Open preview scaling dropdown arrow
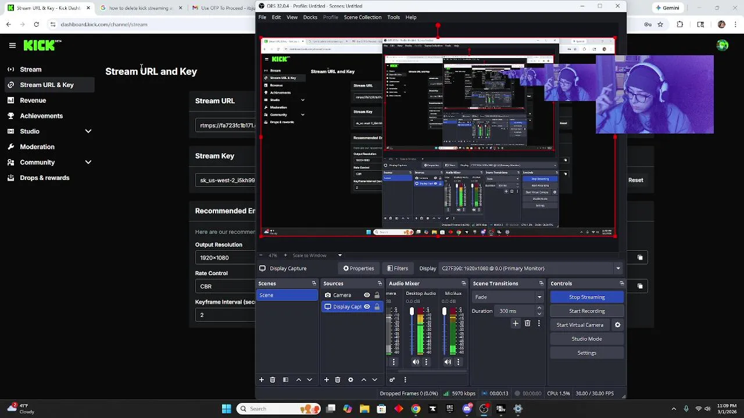 pyautogui.click(x=340, y=255)
